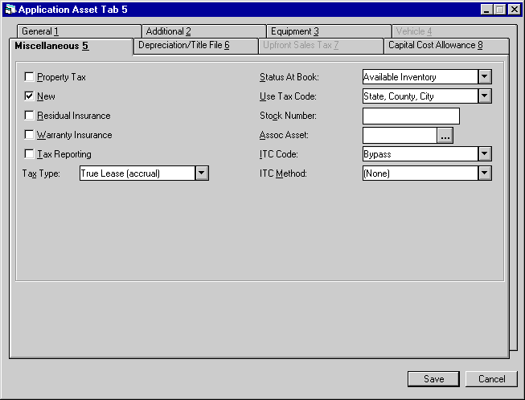
Task: Click the application icon in title bar
Action: [x=10, y=9]
